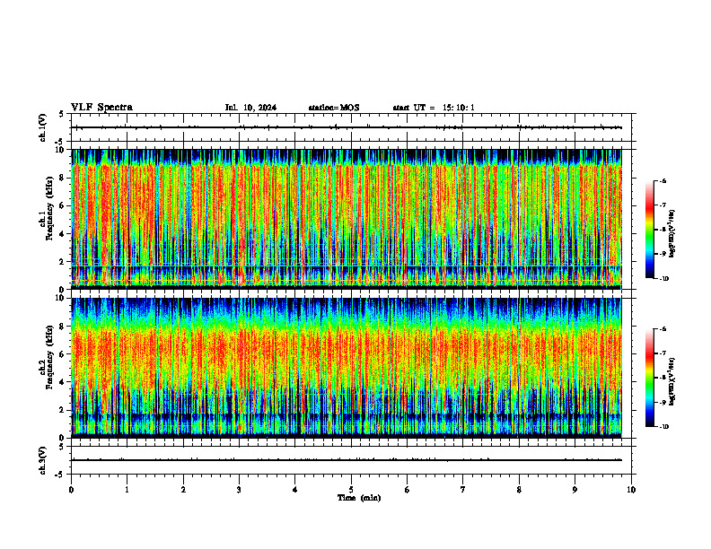Select the ch.2 colorbar log(PSD) label

(x=672, y=381)
